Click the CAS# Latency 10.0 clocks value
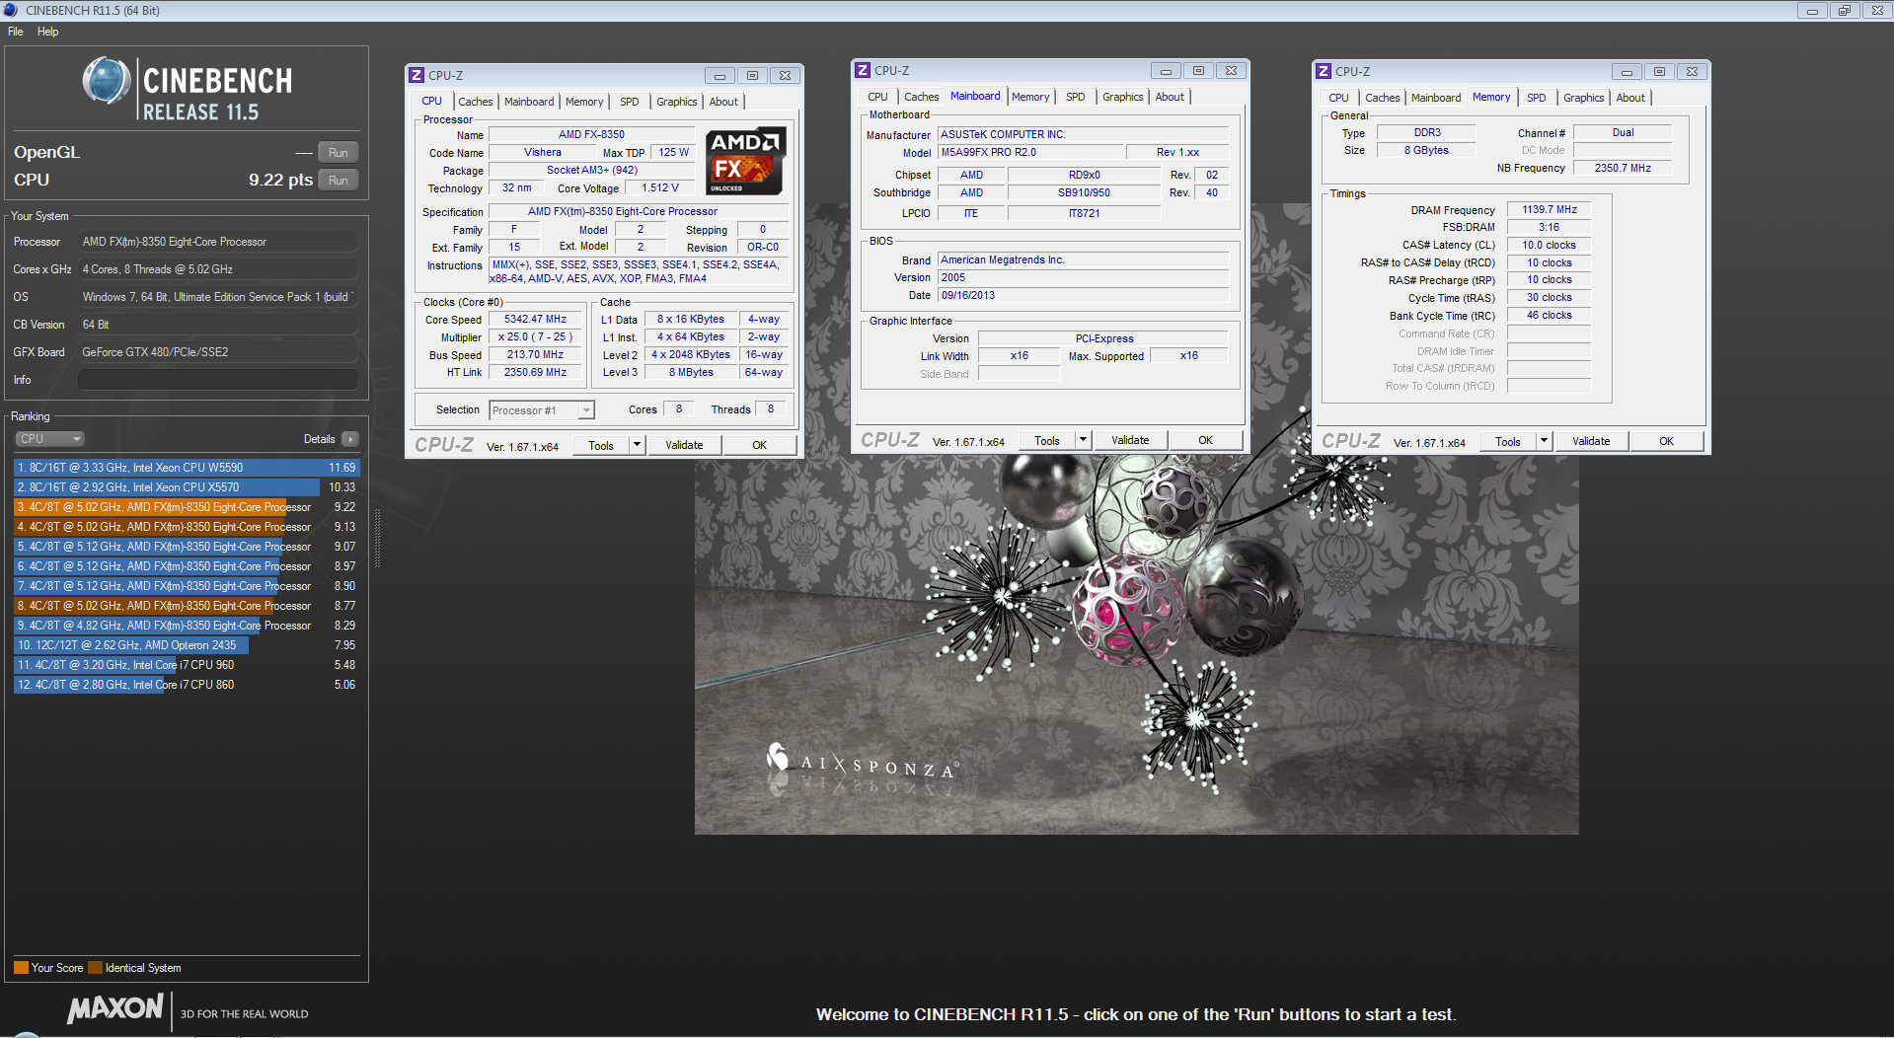Screen dimensions: 1894x1038 coord(1550,245)
